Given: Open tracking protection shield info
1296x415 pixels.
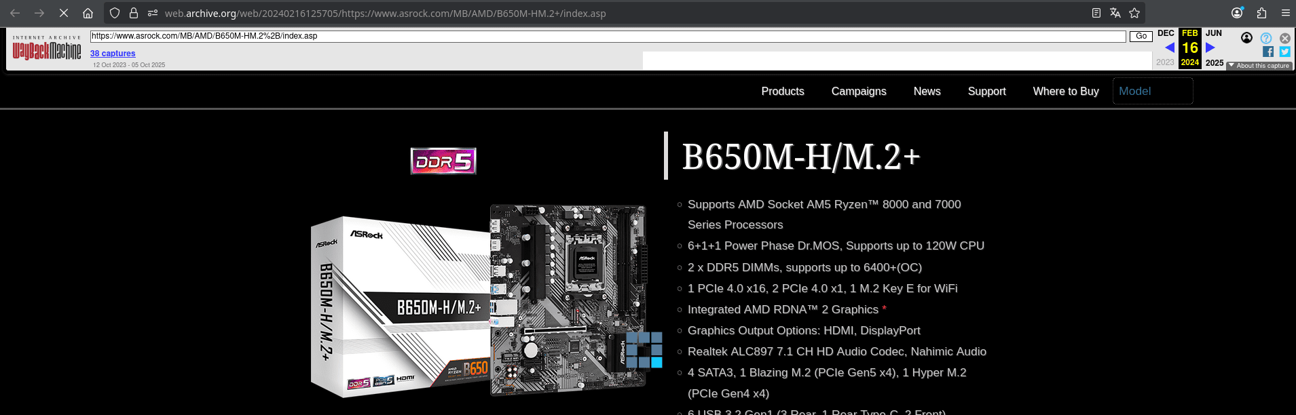Looking at the screenshot, I should tap(115, 13).
